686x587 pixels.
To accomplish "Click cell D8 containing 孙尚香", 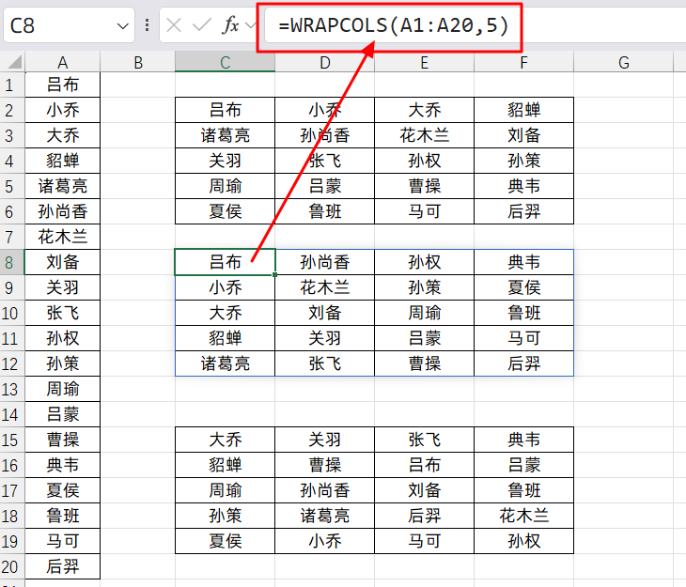I will (324, 262).
